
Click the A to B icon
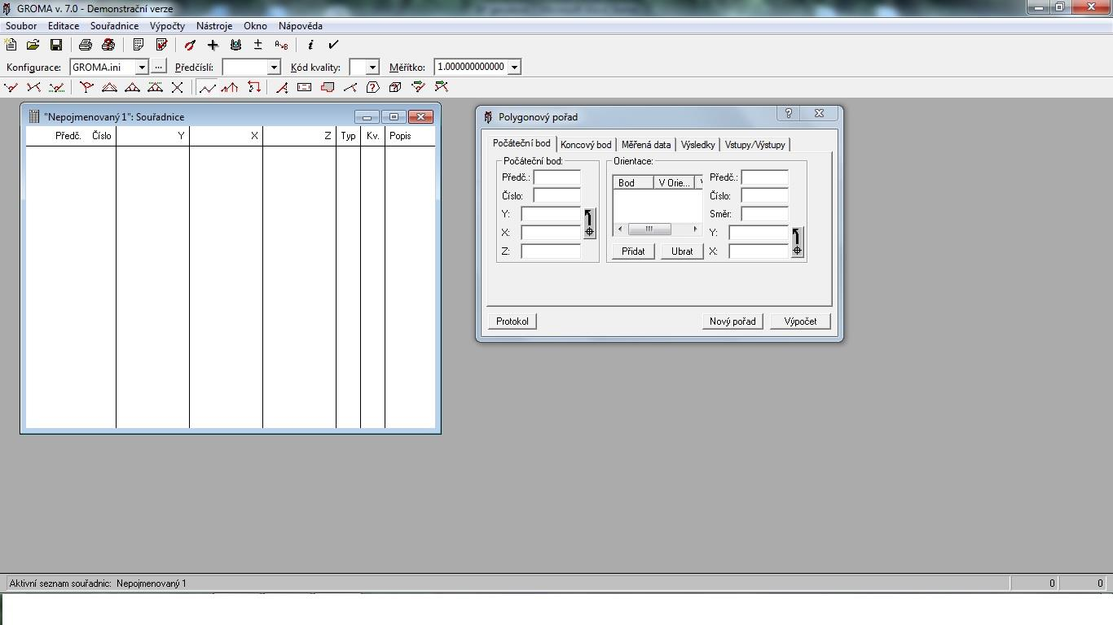(281, 45)
